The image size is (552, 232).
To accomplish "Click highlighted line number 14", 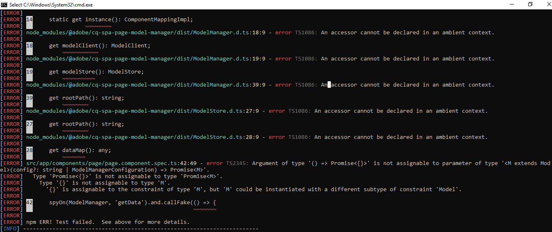I will click(x=29, y=20).
